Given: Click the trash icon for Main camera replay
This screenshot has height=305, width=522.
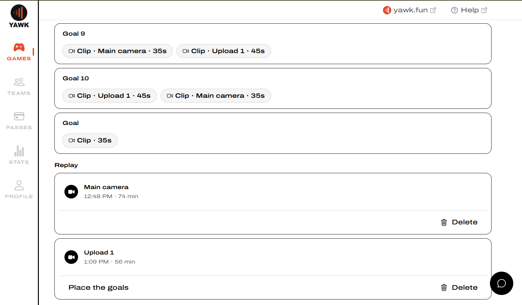Looking at the screenshot, I should coord(444,222).
